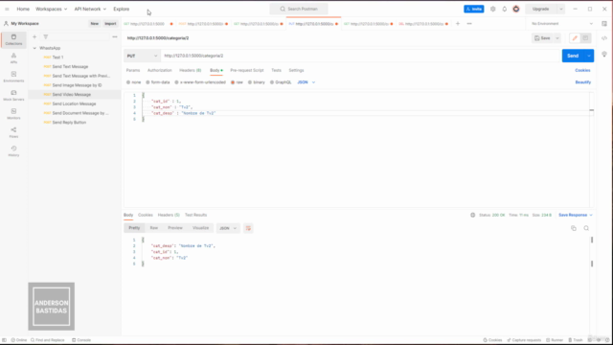The width and height of the screenshot is (613, 345).
Task: Open the History sidebar panel
Action: pyautogui.click(x=13, y=151)
